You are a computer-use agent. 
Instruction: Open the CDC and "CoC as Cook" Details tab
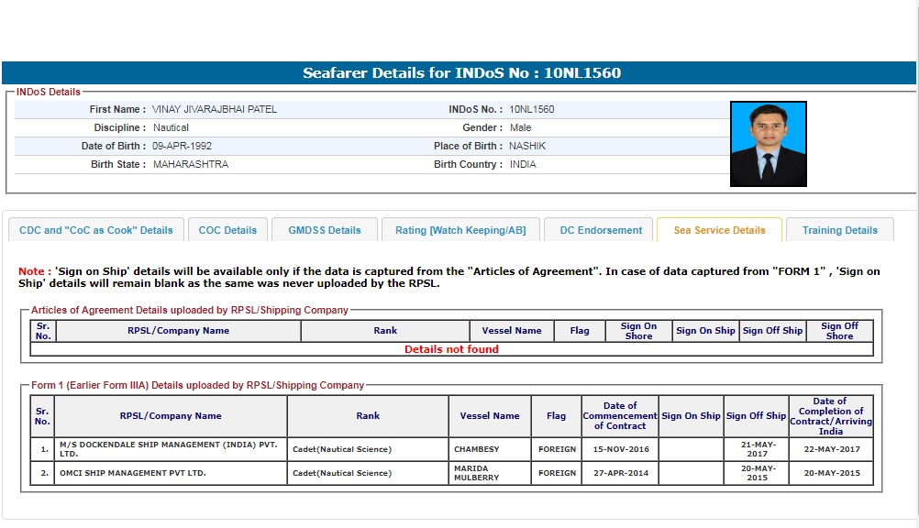coord(96,230)
